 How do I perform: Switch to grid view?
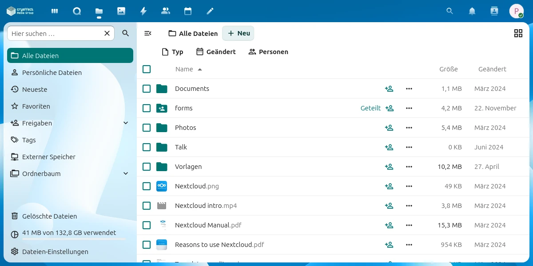518,33
